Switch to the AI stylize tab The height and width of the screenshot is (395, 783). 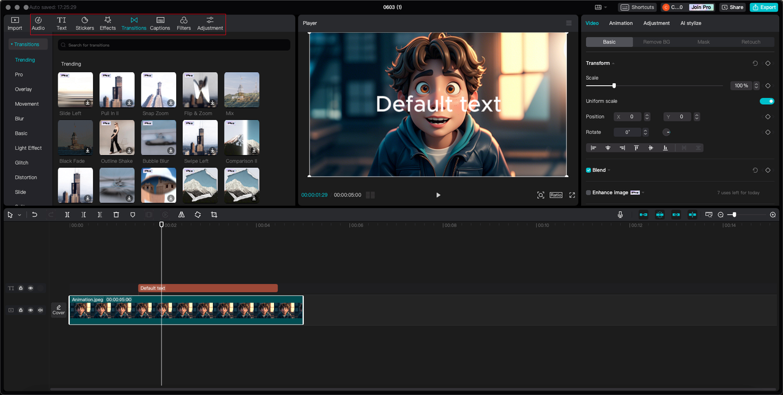(691, 23)
